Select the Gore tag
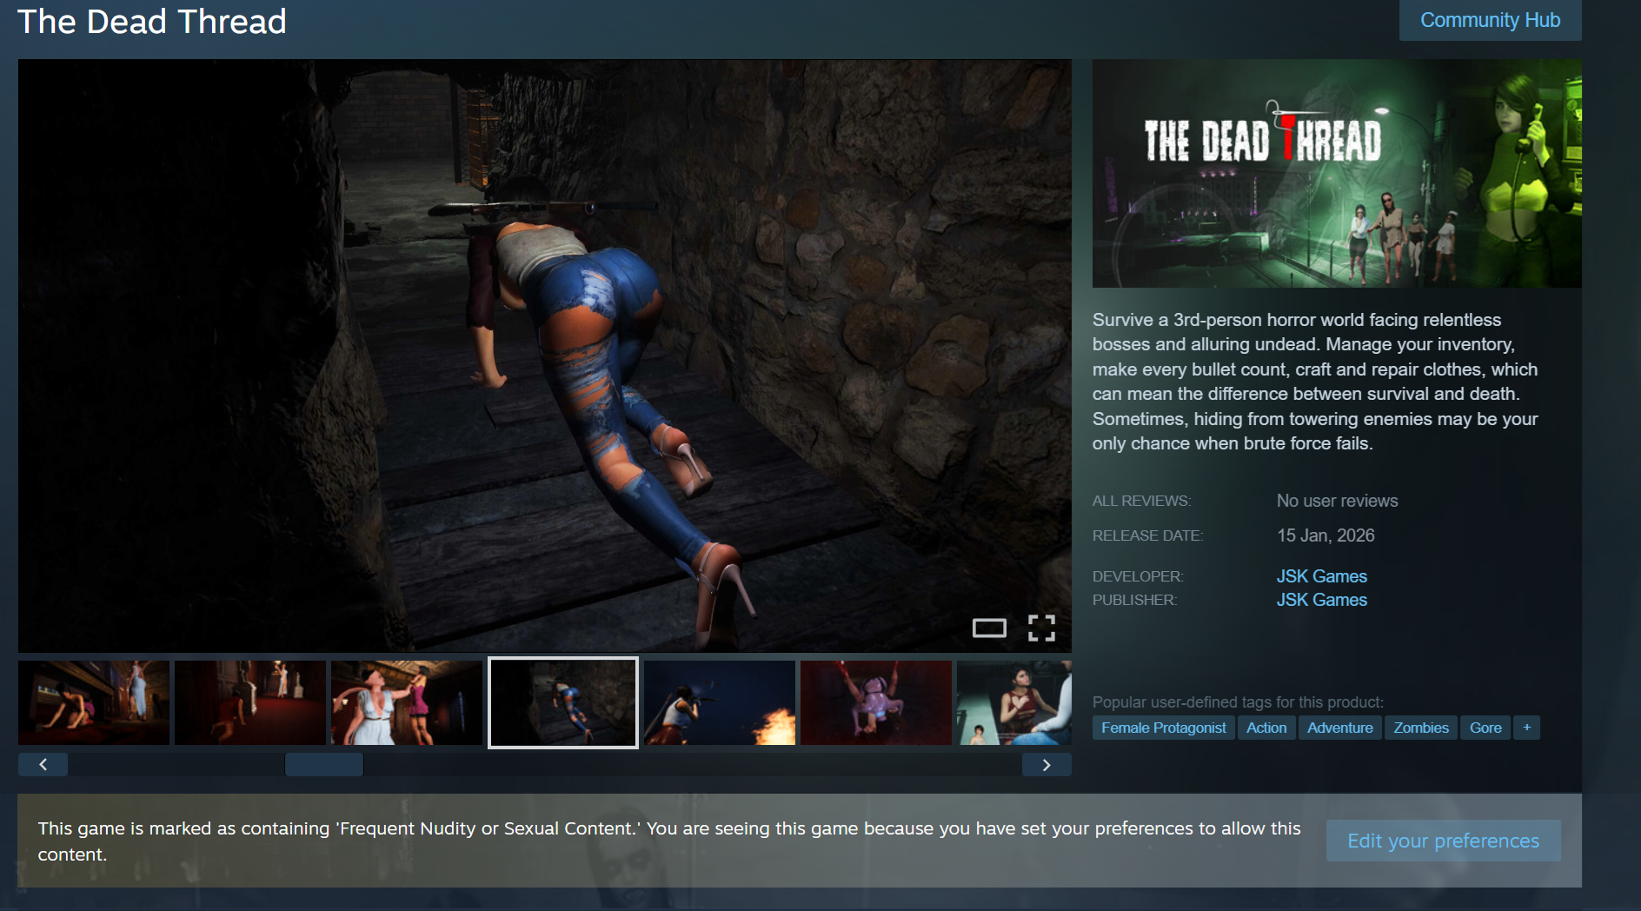Viewport: 1641px width, 911px height. pyautogui.click(x=1485, y=728)
